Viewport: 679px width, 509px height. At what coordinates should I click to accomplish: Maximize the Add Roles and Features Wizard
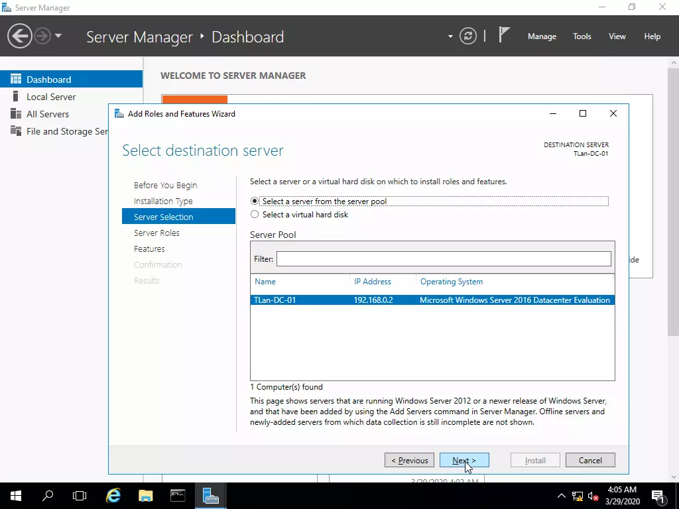(x=583, y=113)
